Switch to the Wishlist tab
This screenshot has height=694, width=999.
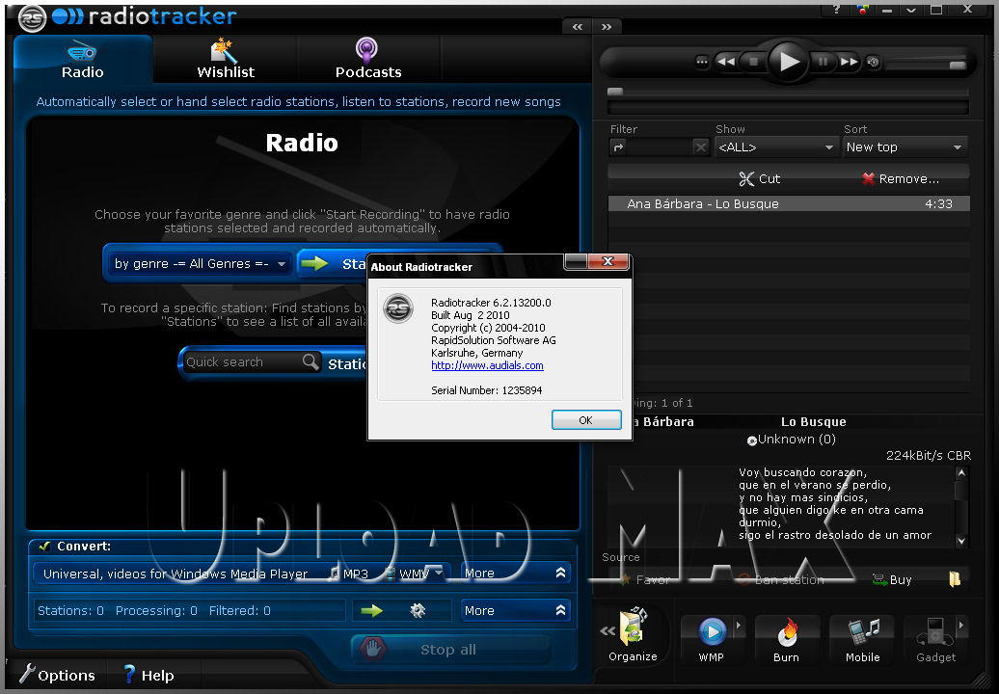tap(226, 59)
